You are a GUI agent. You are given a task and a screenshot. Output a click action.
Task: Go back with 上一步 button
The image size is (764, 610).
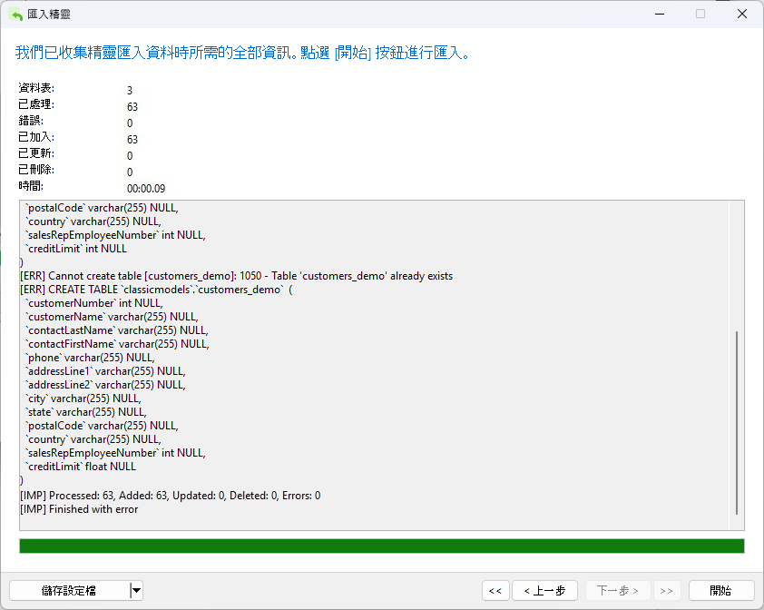(544, 591)
